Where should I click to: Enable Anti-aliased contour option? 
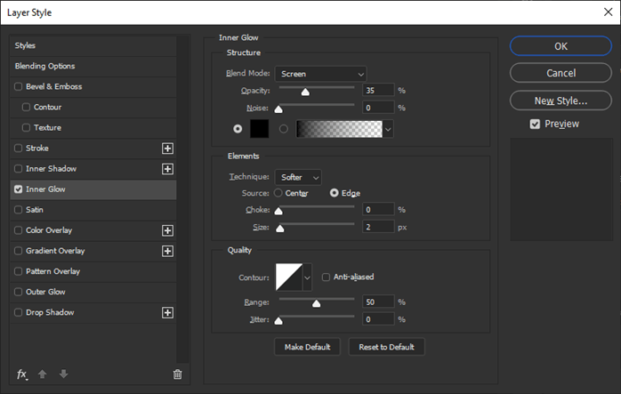(326, 277)
